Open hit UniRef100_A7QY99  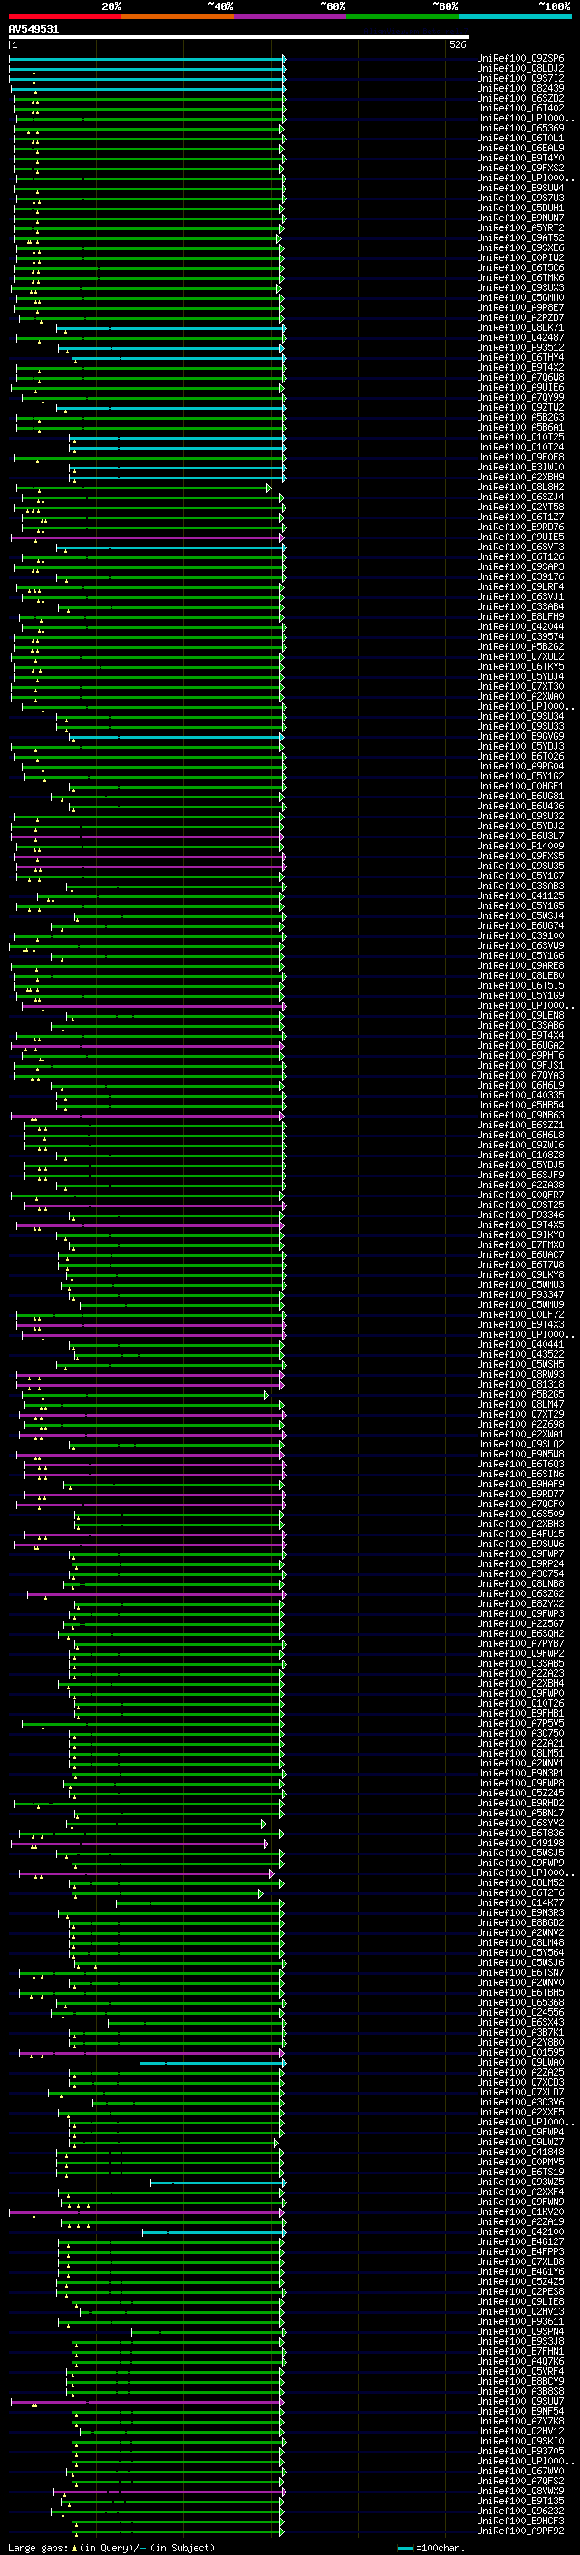[520, 398]
